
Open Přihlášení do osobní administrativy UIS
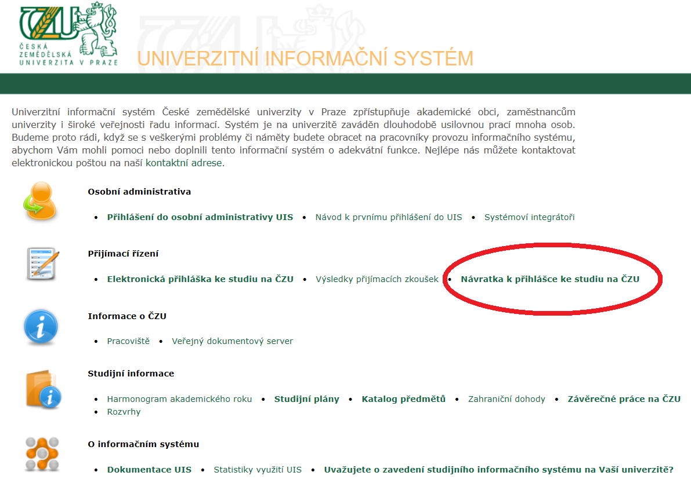(x=200, y=217)
